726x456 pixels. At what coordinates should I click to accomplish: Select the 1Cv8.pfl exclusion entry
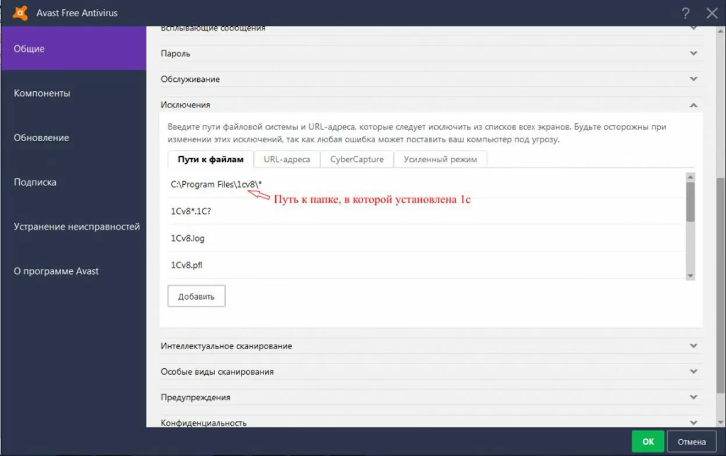pyautogui.click(x=426, y=265)
